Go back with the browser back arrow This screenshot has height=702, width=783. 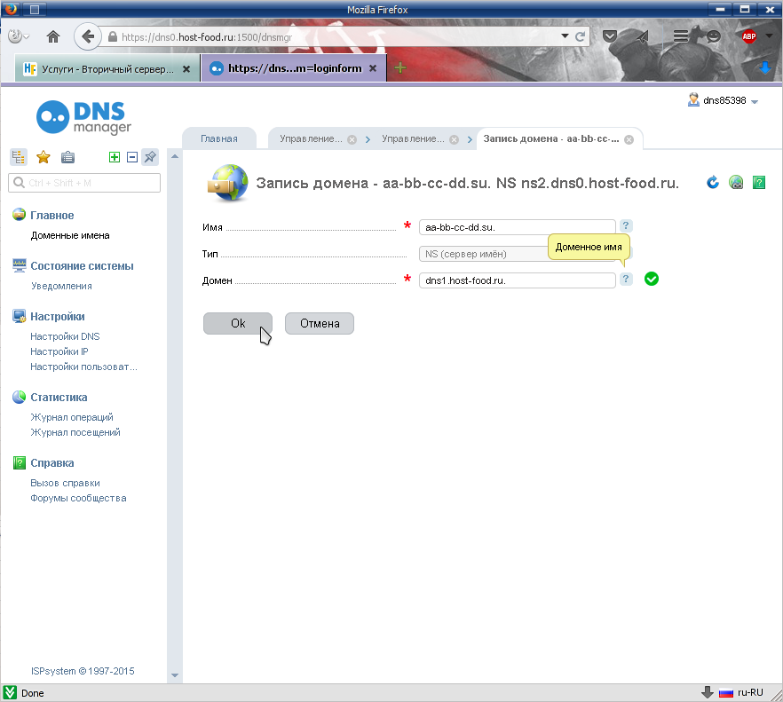click(x=87, y=36)
